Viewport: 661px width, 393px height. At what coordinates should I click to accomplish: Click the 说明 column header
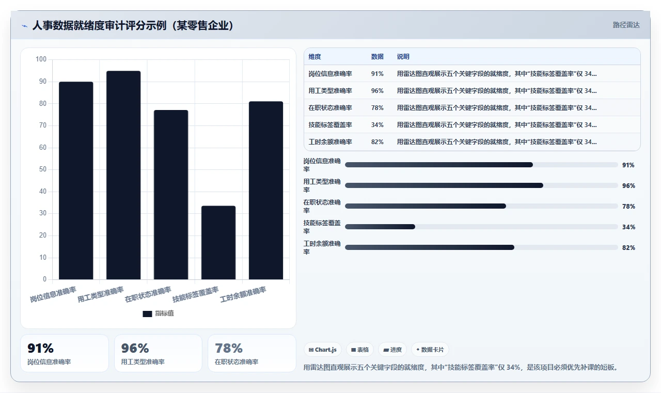click(403, 57)
